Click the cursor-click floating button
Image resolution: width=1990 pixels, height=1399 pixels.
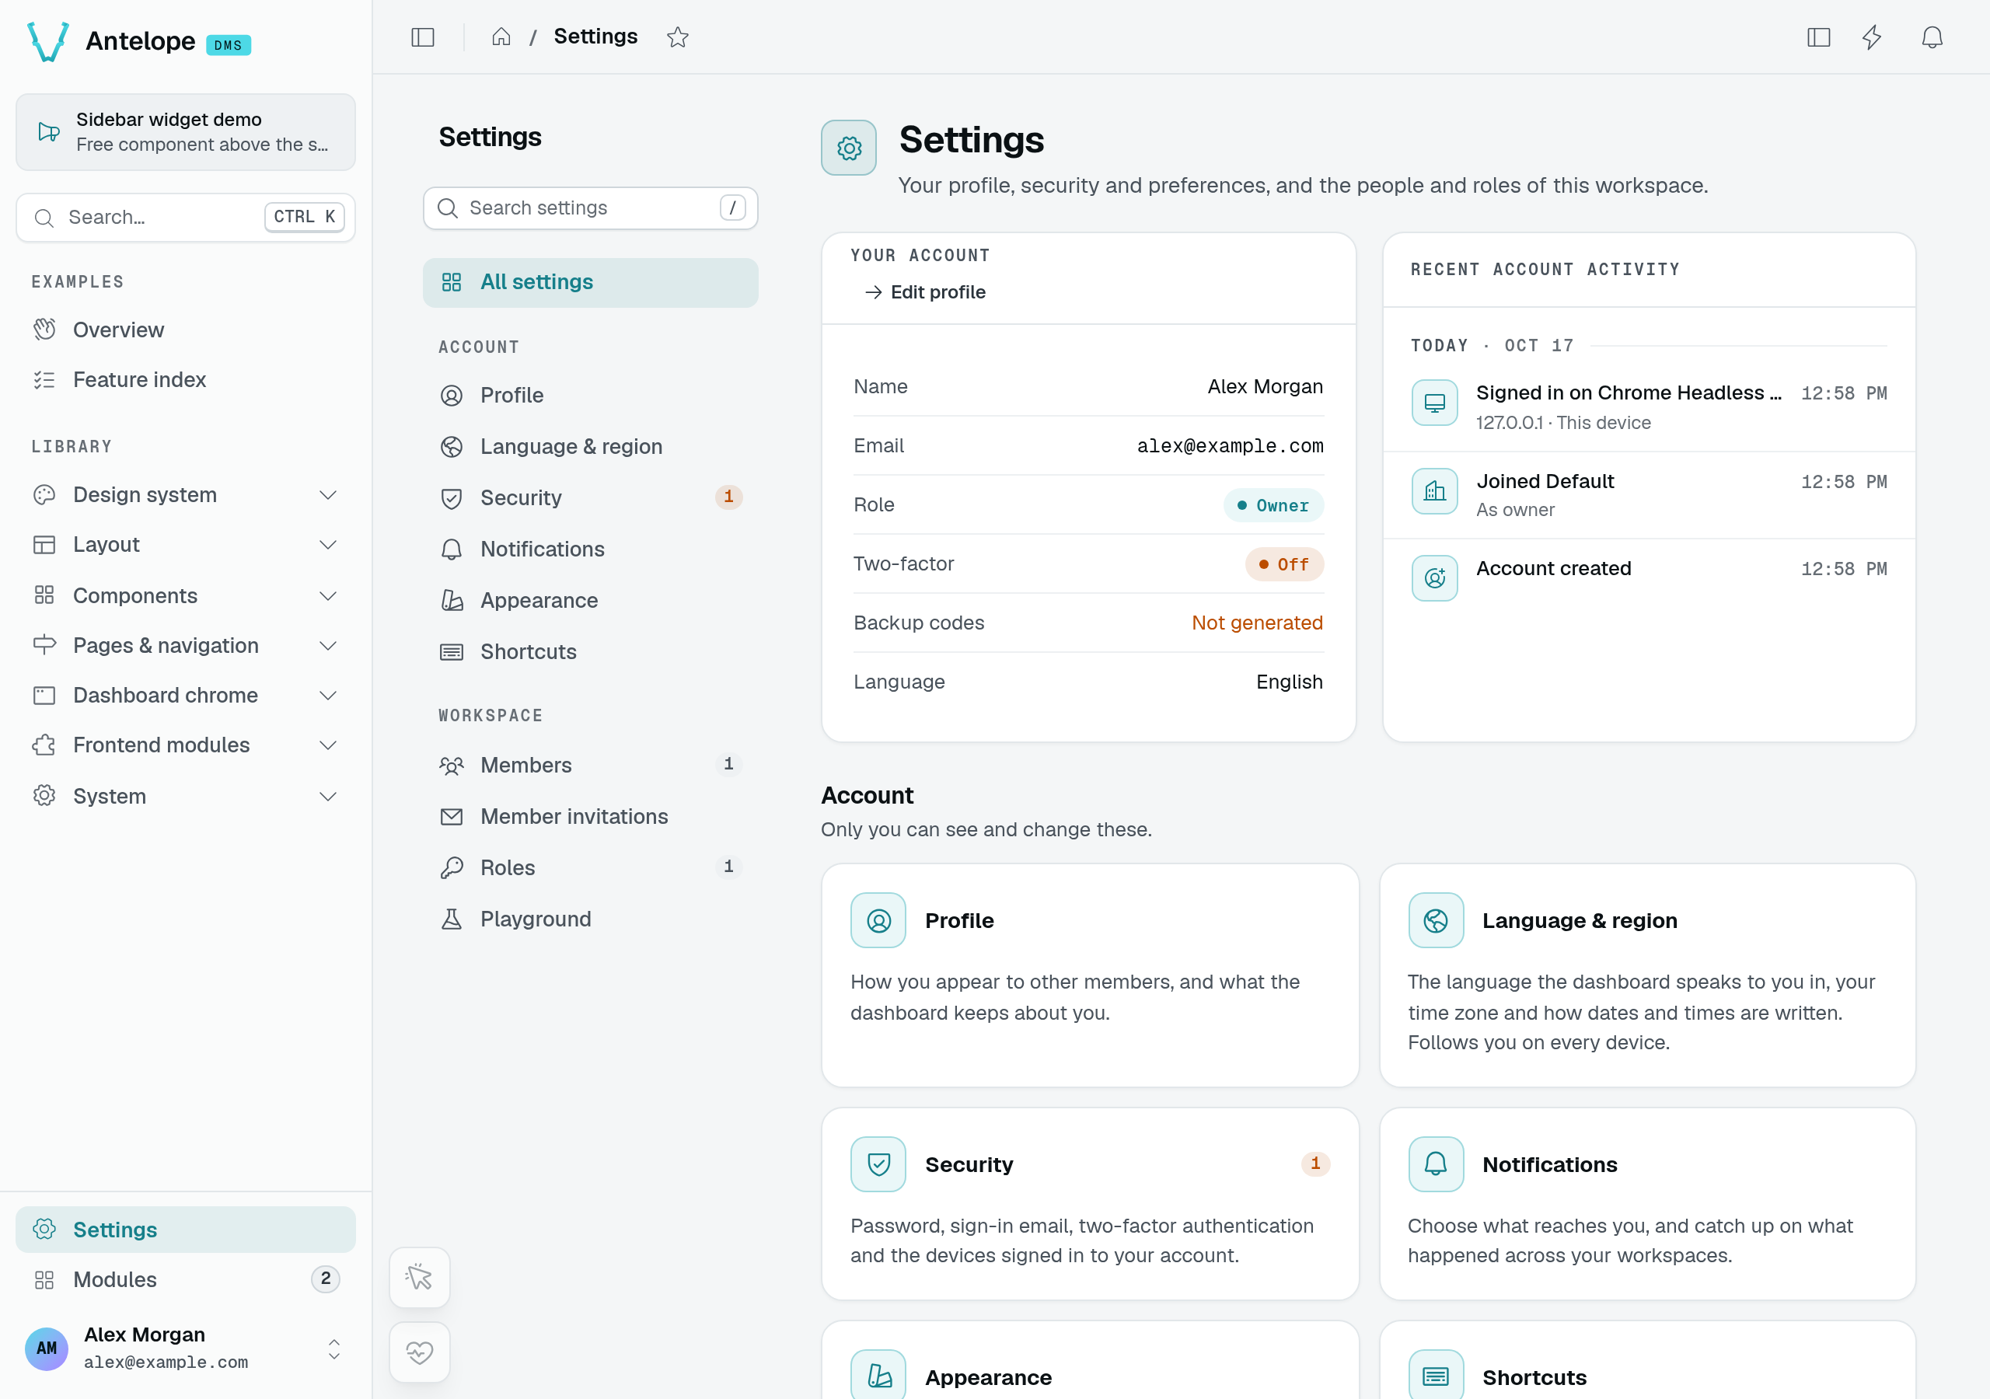[420, 1277]
